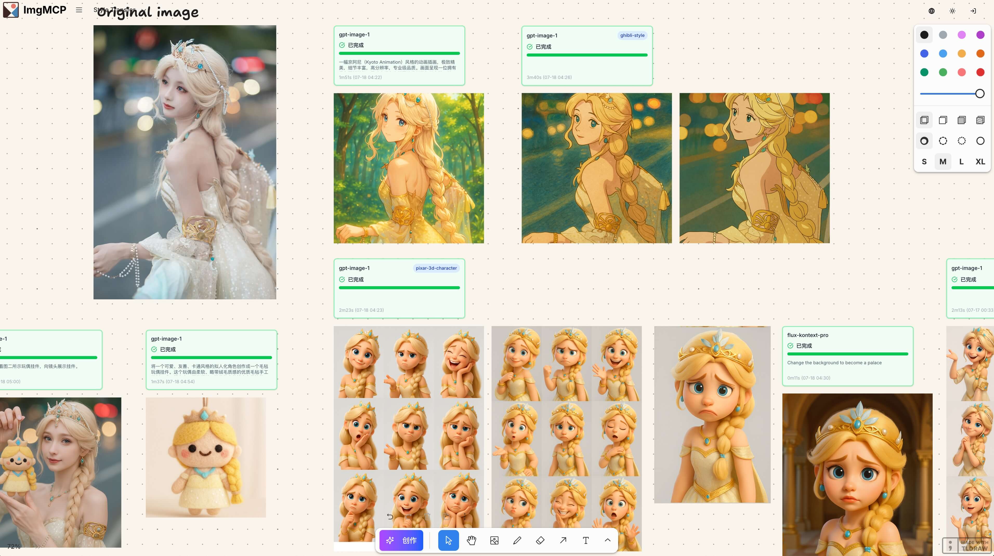
Task: Click the pixar-3d-character tag
Action: click(436, 268)
